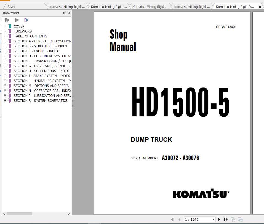Open the COVER bookmark
The height and width of the screenshot is (224, 264).
click(19, 26)
